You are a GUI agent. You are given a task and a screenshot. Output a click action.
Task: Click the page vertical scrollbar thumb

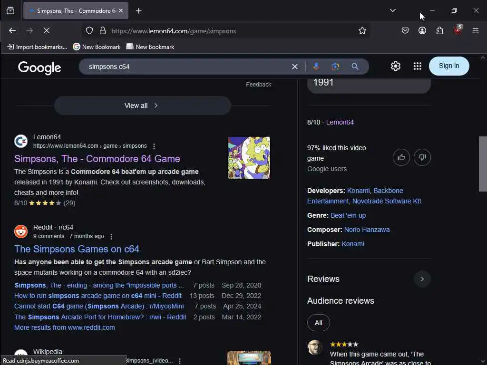(483, 164)
